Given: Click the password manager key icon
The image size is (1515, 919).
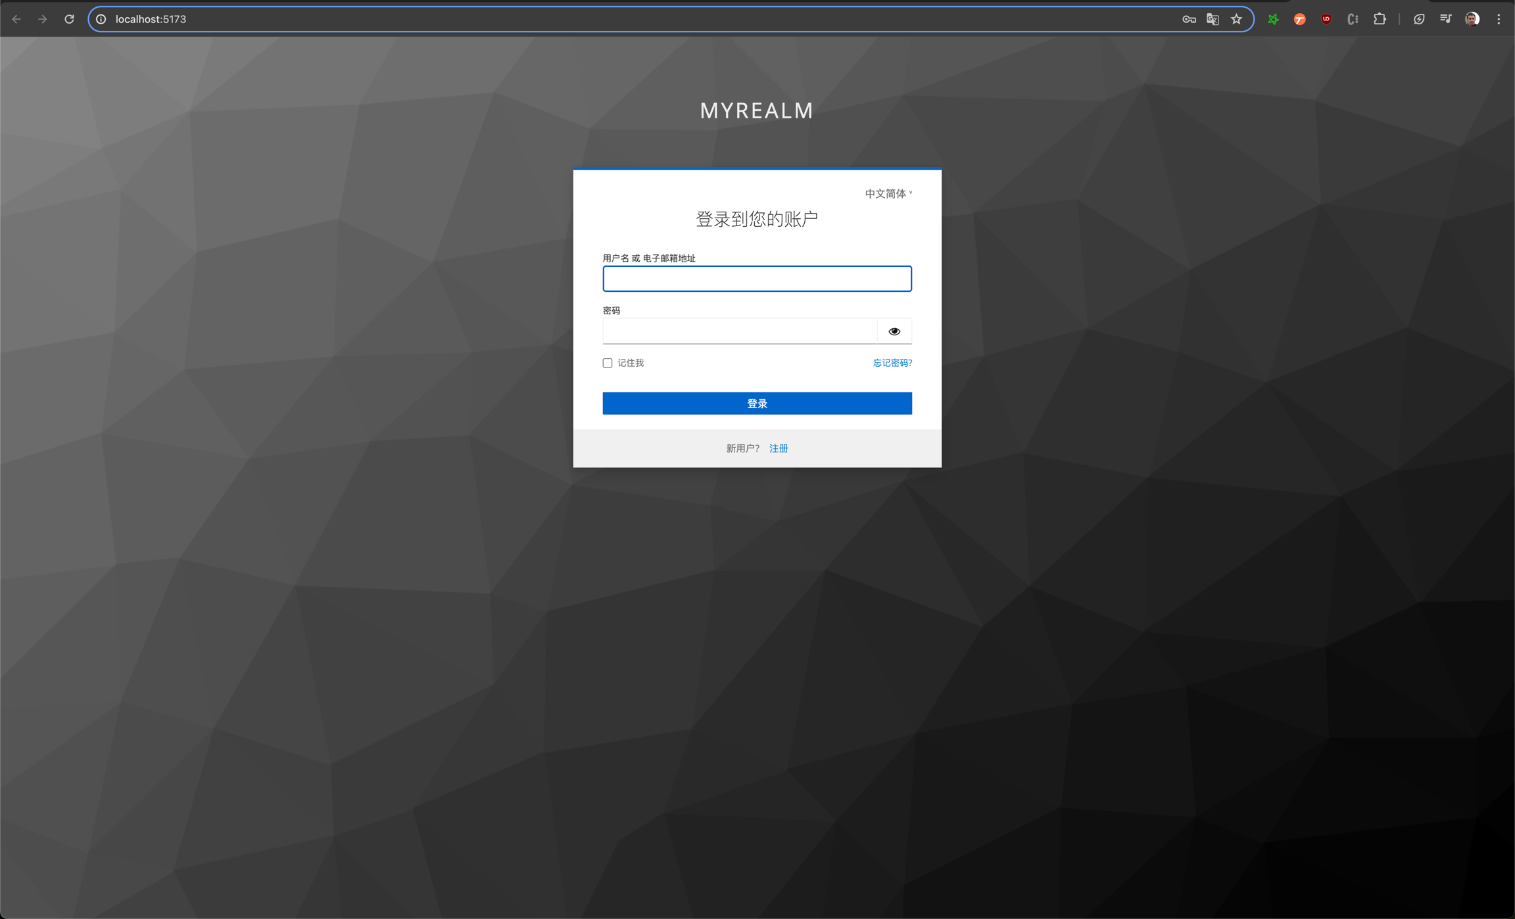Looking at the screenshot, I should [x=1188, y=19].
